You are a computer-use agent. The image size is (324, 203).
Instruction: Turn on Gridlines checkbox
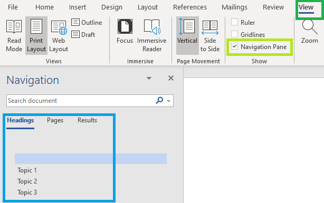(x=234, y=34)
